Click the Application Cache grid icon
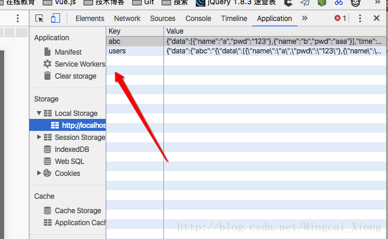The width and height of the screenshot is (388, 239). tap(48, 223)
